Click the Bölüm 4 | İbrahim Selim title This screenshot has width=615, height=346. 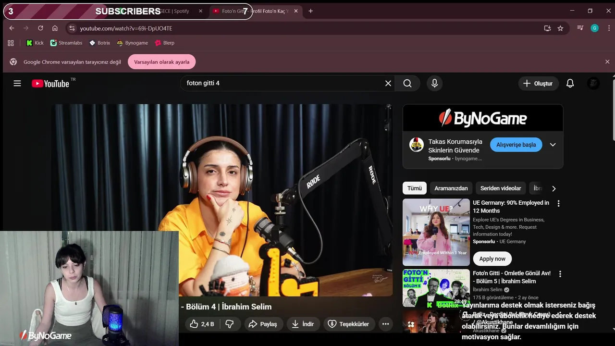(x=226, y=307)
